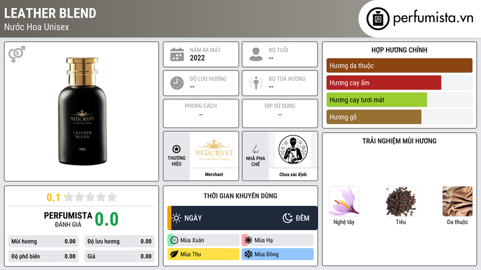Click the Hương cay tươi mát accord bar
The image size is (481, 270).
click(399, 100)
